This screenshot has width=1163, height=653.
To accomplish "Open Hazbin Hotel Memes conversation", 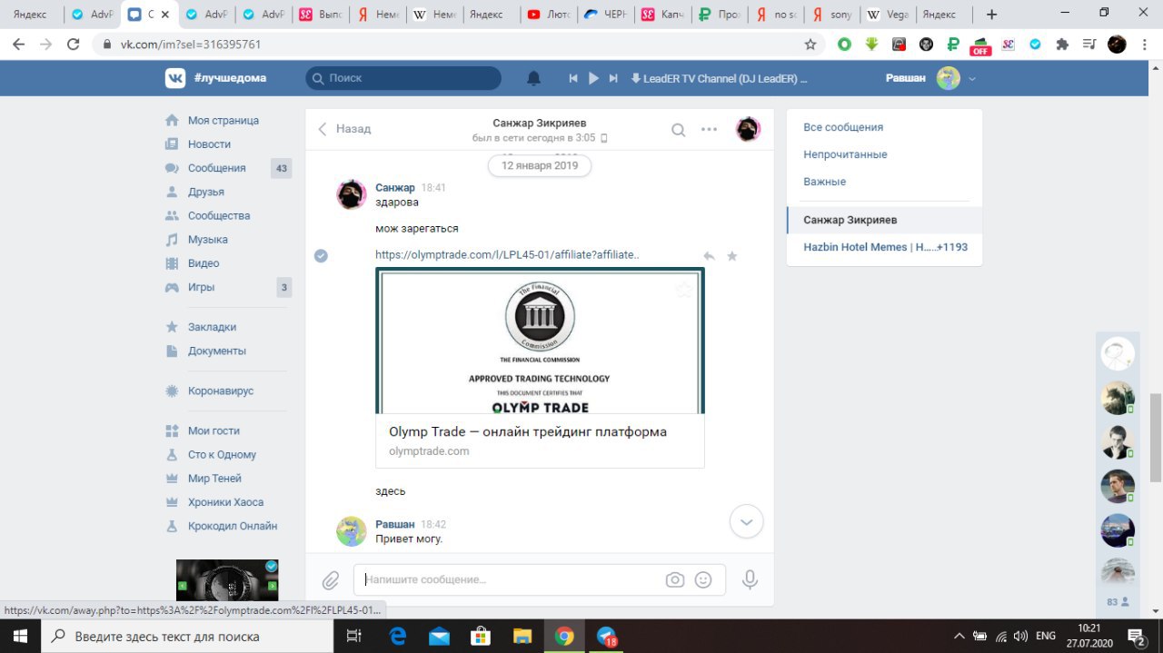I will coord(885,247).
